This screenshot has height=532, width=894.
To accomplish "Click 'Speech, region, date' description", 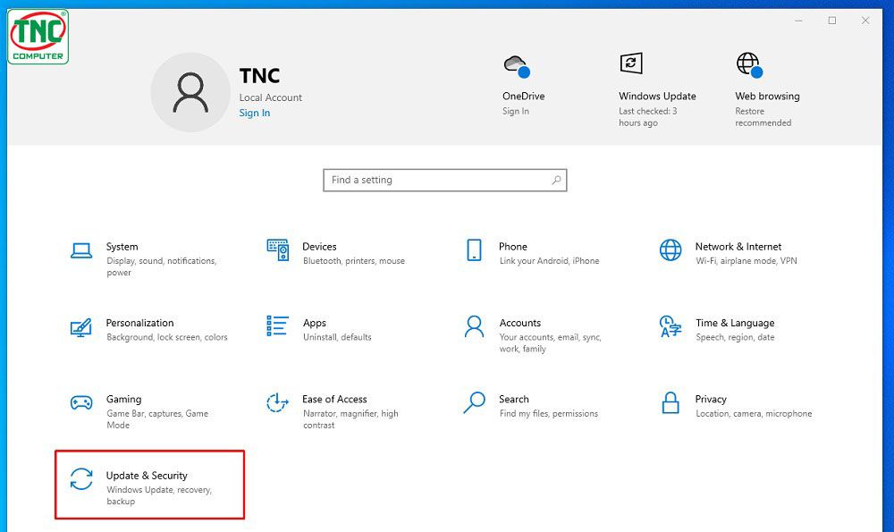I will coord(735,338).
